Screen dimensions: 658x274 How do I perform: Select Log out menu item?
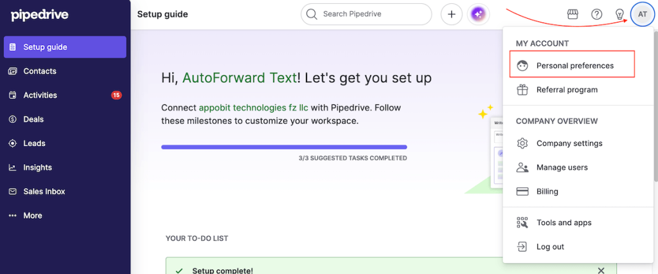[x=578, y=247]
